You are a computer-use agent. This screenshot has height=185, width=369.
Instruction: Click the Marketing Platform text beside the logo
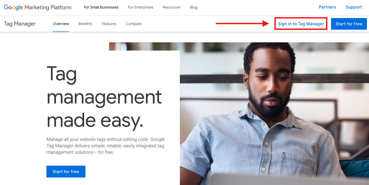48,7
